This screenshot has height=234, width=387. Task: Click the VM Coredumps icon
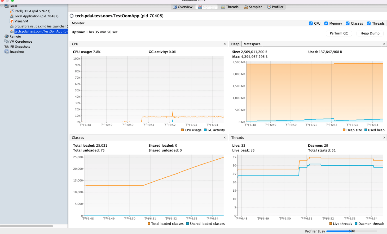click(x=7, y=41)
